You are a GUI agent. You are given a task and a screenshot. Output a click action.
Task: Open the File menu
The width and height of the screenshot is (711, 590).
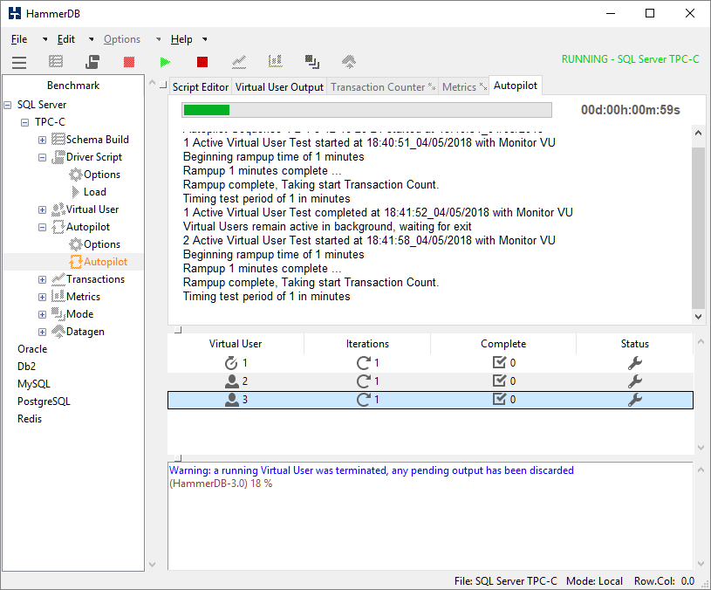click(19, 39)
